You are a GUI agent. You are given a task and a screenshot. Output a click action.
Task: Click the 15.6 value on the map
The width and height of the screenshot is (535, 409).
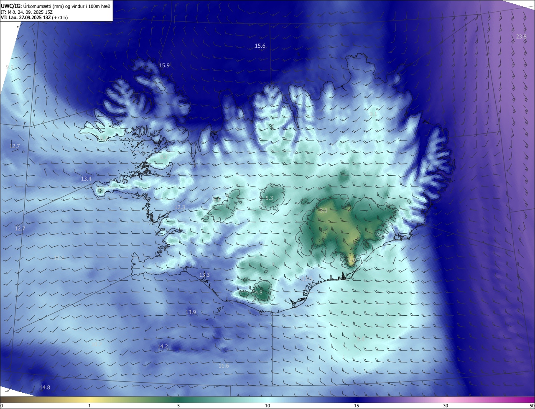pyautogui.click(x=260, y=46)
